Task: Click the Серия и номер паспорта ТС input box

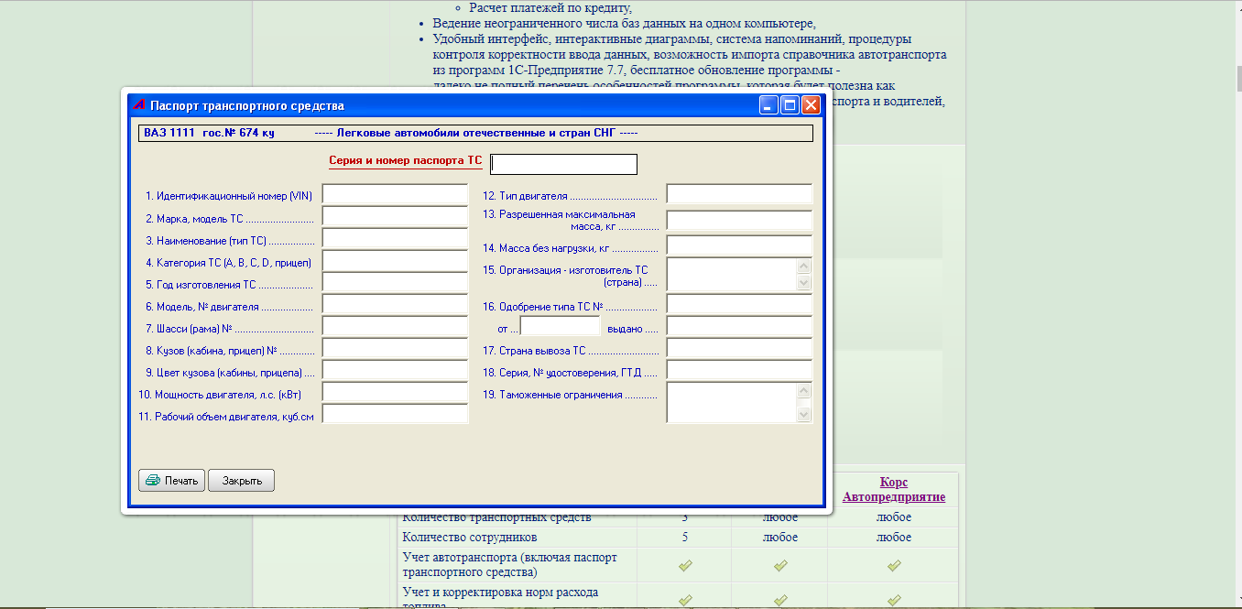Action: [x=562, y=163]
